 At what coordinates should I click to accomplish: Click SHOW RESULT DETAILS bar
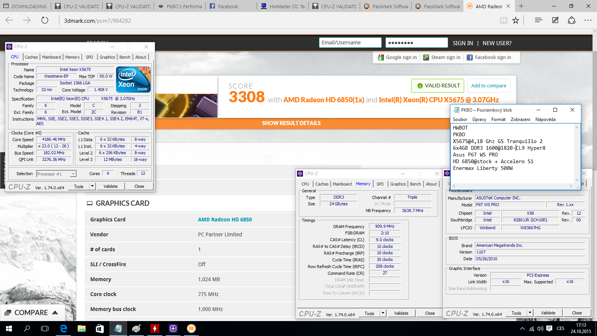point(291,123)
